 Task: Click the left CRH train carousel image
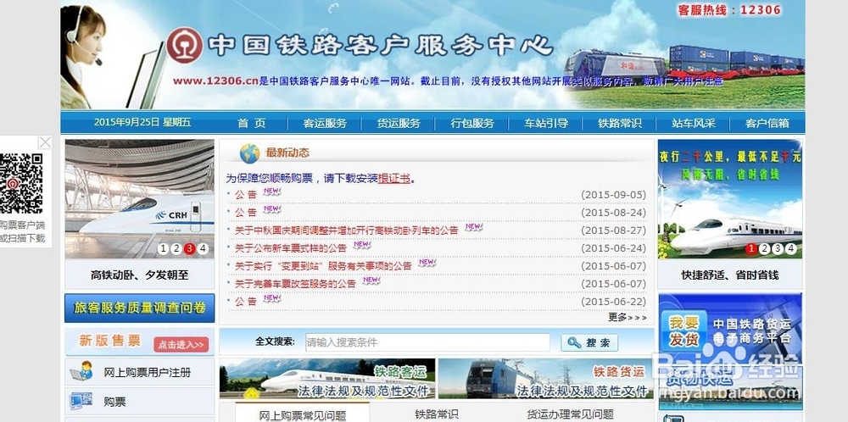tap(140, 199)
